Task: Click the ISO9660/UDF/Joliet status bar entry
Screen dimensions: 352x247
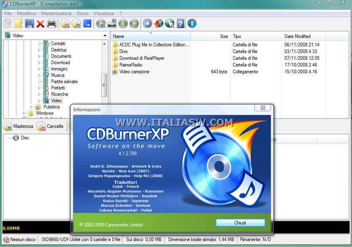Action: [81, 239]
